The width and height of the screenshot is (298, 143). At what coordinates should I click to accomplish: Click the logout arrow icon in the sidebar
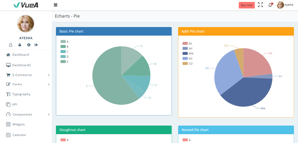pyautogui.click(x=36, y=45)
